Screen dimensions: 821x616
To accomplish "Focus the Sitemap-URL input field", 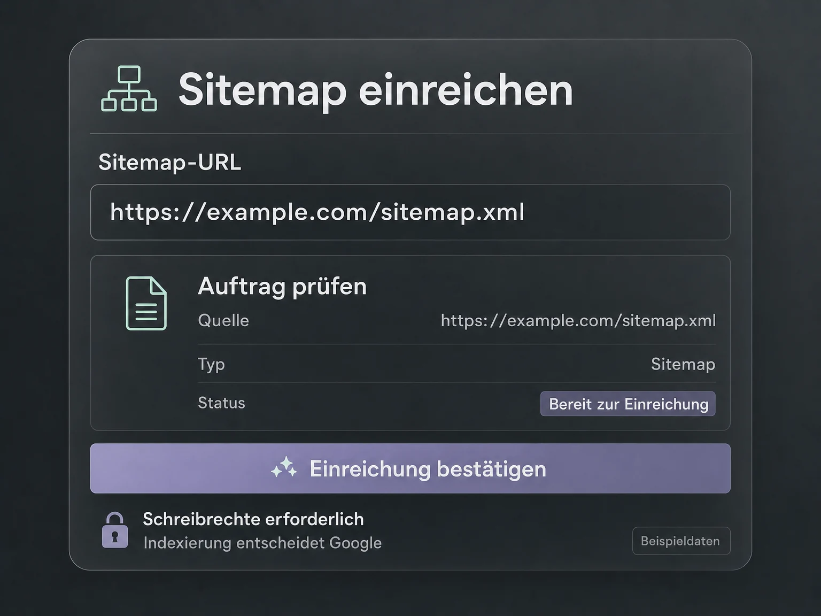I will click(x=410, y=212).
